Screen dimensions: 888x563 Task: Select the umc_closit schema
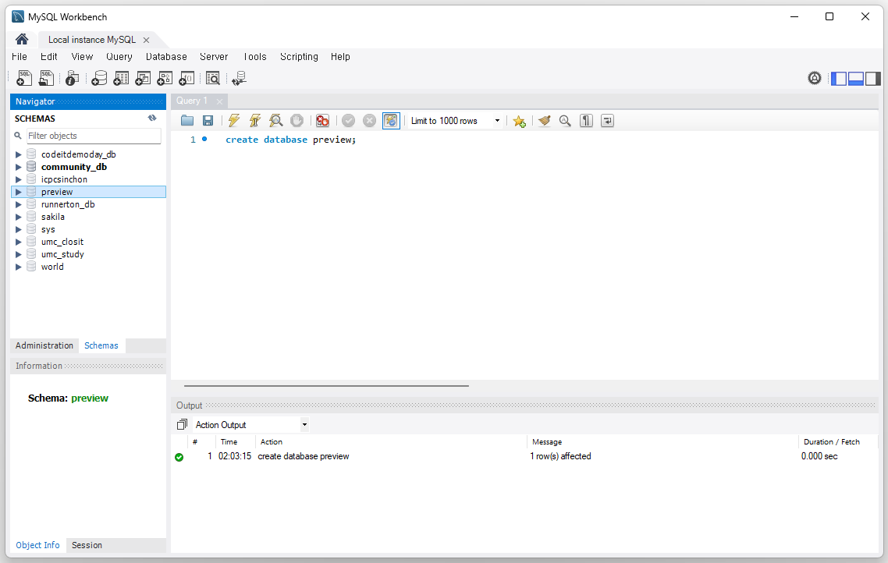62,242
